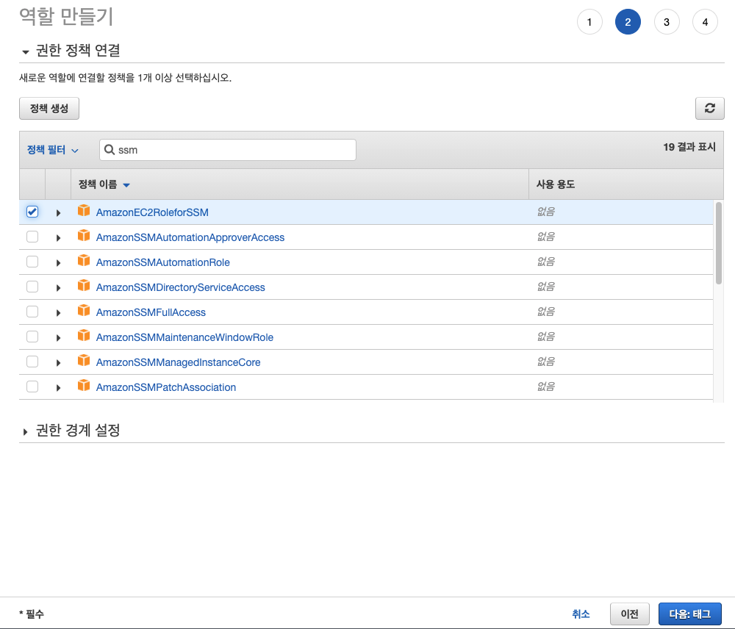Check the AmazonSSMAutomationApproverAccess checkbox
735x629 pixels.
pos(32,237)
